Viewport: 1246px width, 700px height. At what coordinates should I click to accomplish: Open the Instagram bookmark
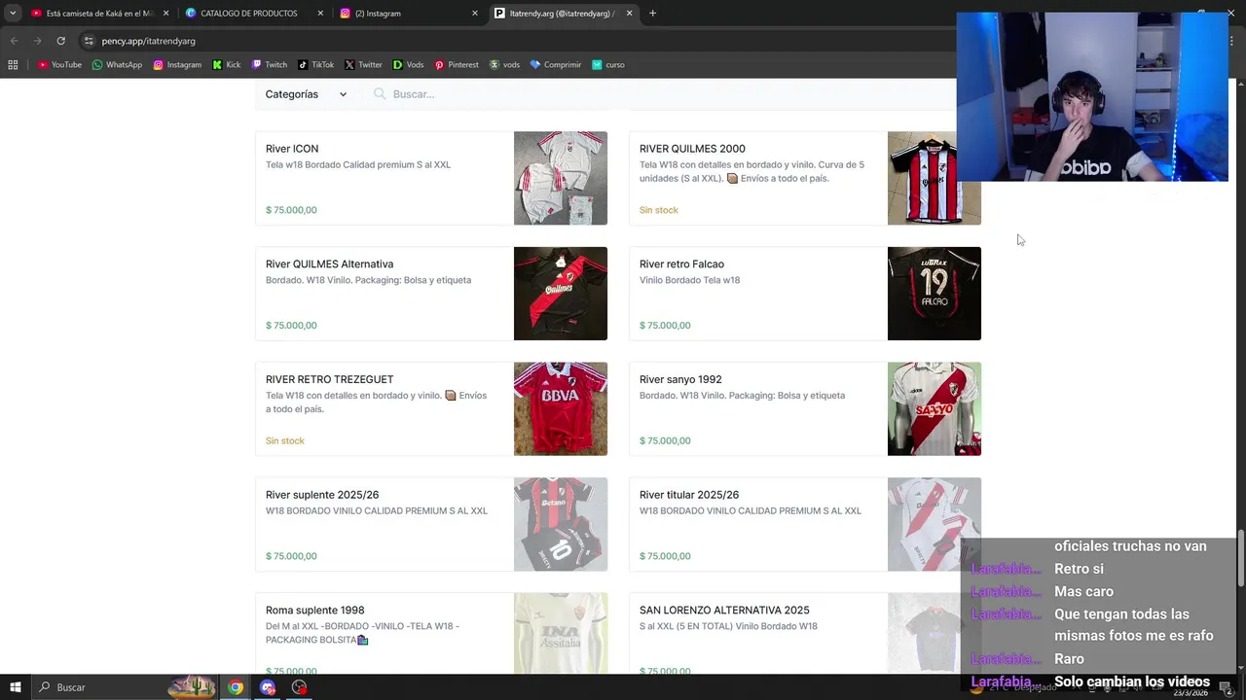pyautogui.click(x=177, y=65)
